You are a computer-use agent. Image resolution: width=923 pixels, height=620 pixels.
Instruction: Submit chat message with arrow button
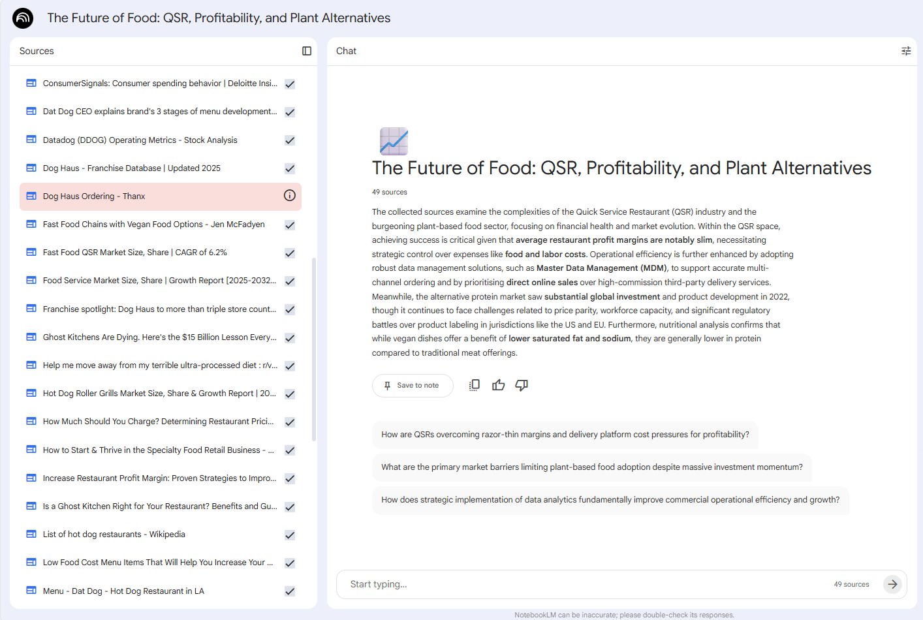(x=892, y=584)
